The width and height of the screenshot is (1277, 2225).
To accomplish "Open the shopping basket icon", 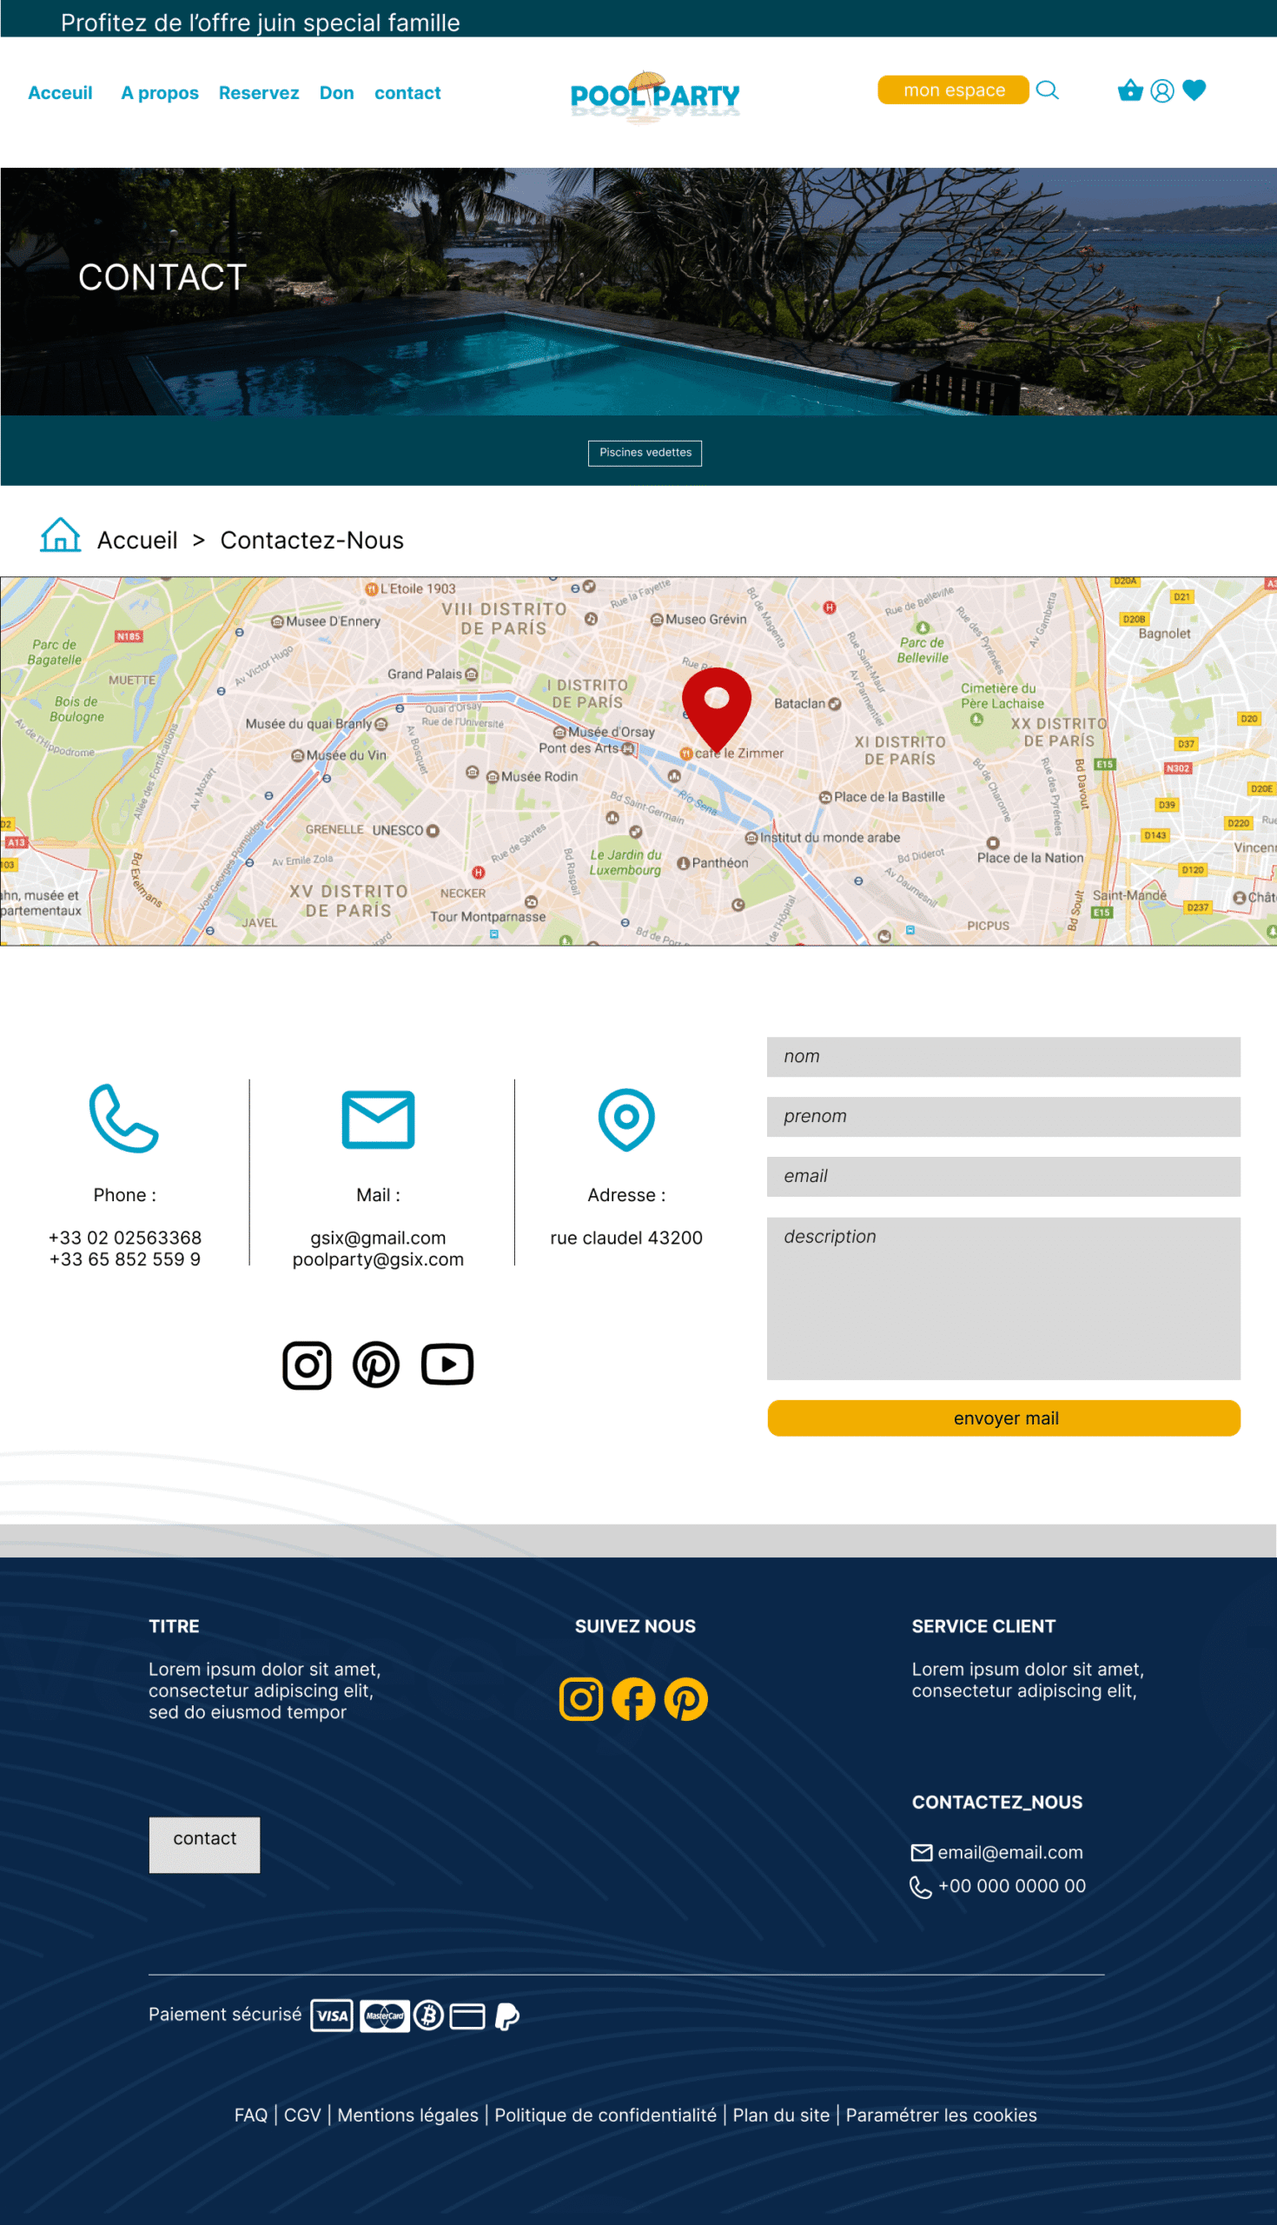I will point(1129,90).
